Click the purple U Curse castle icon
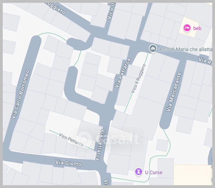 click(138, 172)
